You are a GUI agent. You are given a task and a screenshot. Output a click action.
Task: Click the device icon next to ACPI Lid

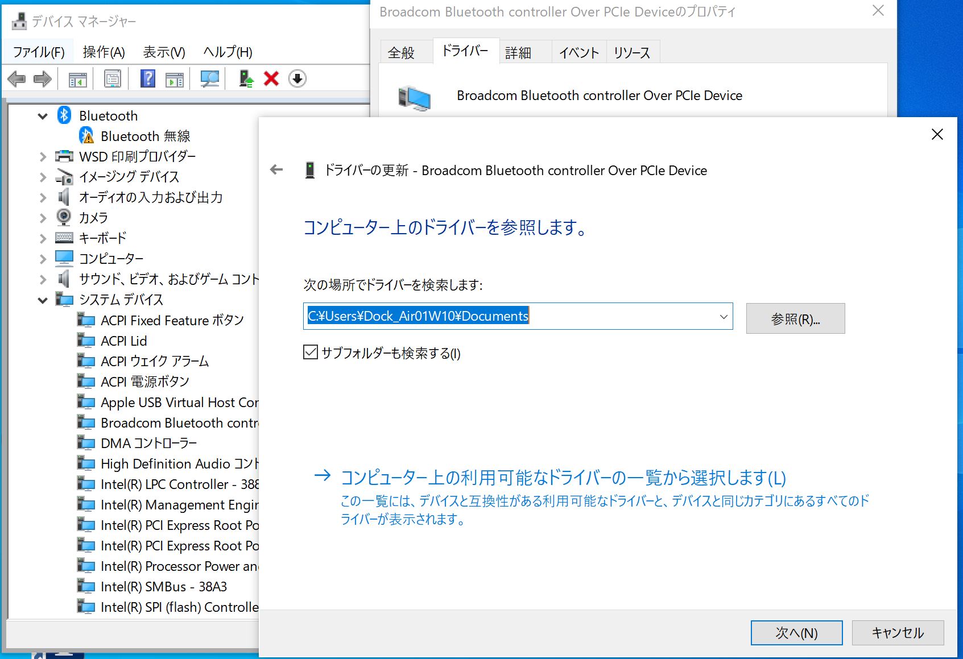pyautogui.click(x=86, y=341)
